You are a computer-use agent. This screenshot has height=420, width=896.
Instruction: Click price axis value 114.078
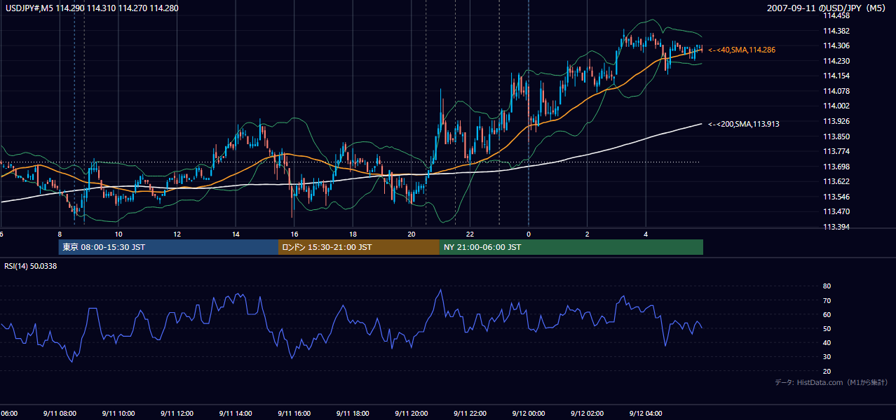[836, 91]
